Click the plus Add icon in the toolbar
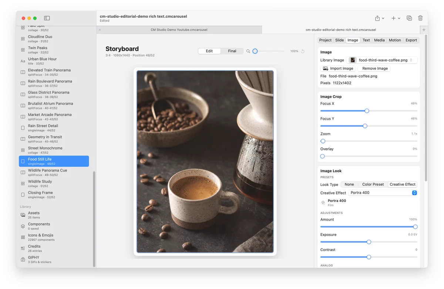The height and width of the screenshot is (289, 444). click(394, 18)
